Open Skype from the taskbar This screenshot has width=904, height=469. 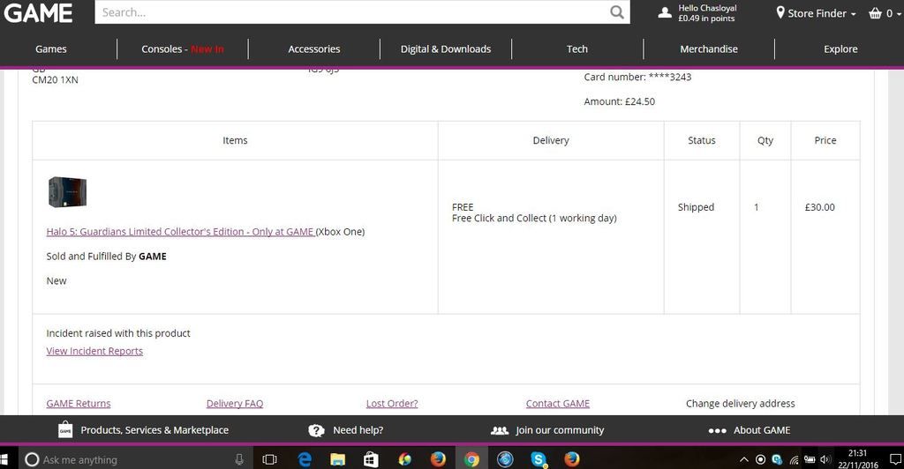(x=539, y=459)
